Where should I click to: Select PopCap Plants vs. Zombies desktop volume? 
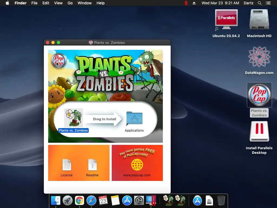[x=259, y=95]
